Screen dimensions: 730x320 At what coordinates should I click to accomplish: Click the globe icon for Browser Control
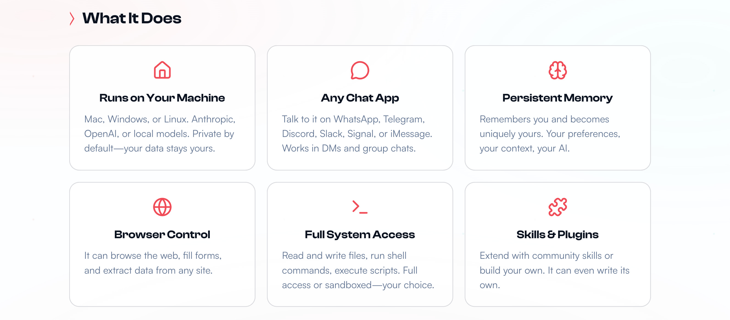[x=162, y=207]
